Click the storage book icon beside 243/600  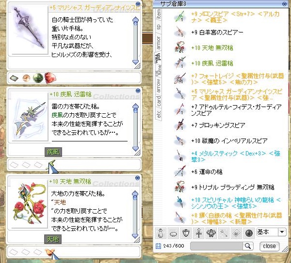158,246
